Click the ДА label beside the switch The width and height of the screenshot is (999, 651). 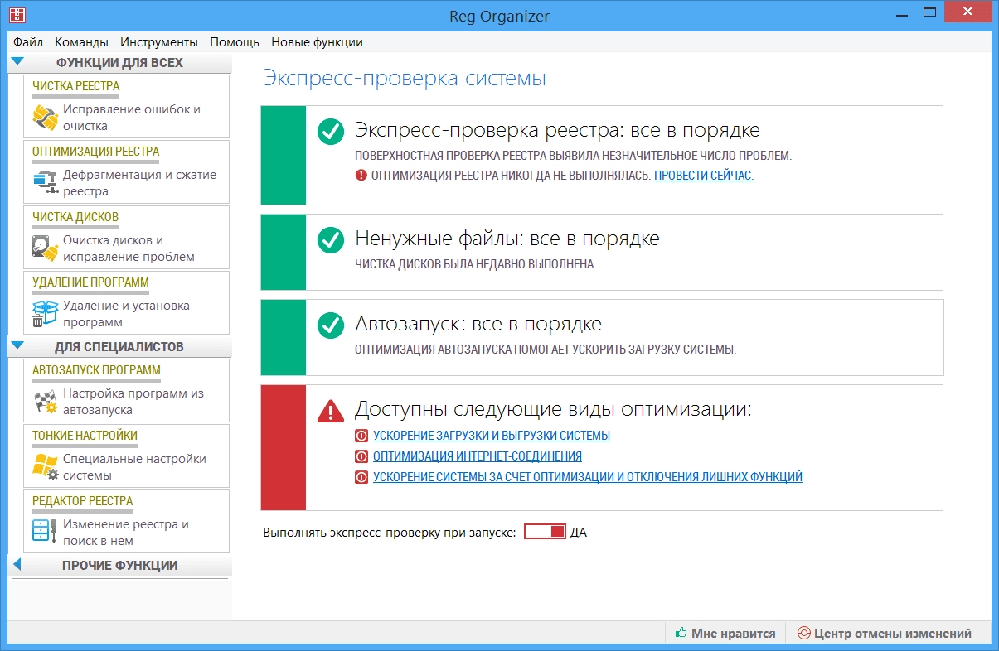pyautogui.click(x=579, y=533)
